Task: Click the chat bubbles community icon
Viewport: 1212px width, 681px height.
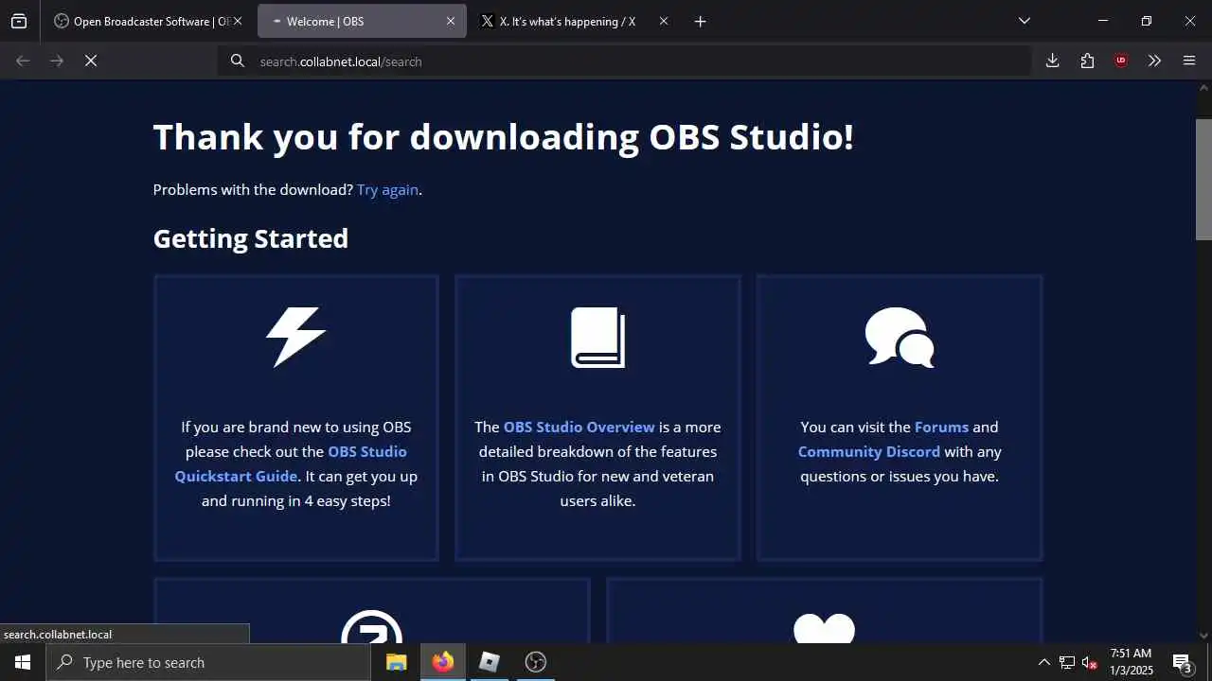Action: [900, 338]
